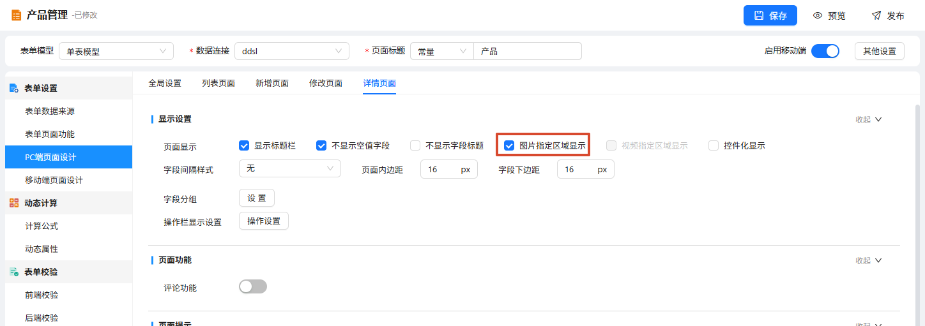The height and width of the screenshot is (326, 925).
Task: Open 计算公式 in the sidebar
Action: point(69,226)
